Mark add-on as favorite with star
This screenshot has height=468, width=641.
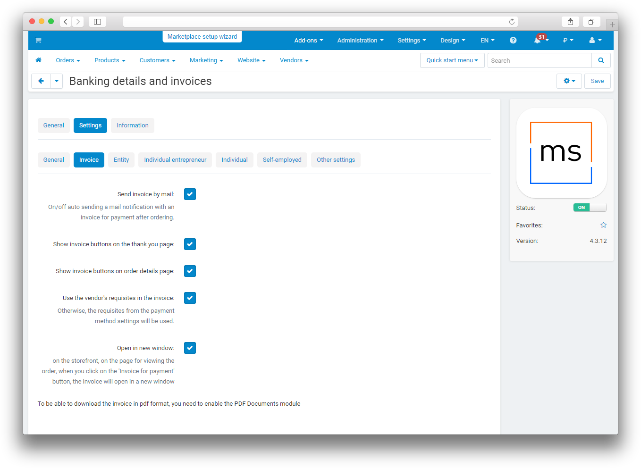point(603,225)
